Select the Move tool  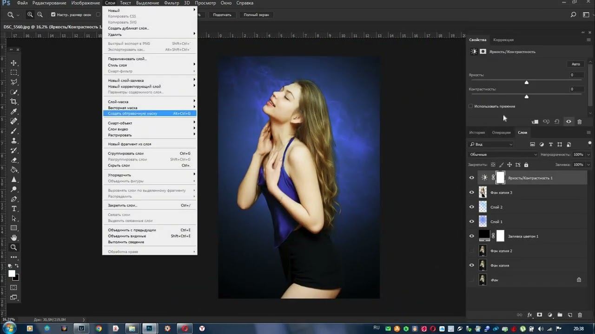[x=13, y=63]
